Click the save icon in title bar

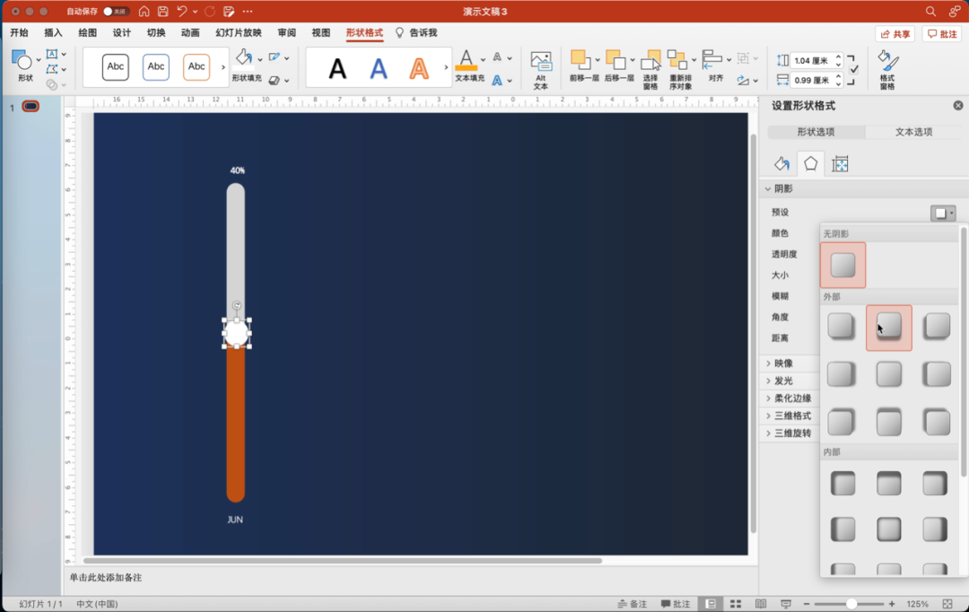163,11
